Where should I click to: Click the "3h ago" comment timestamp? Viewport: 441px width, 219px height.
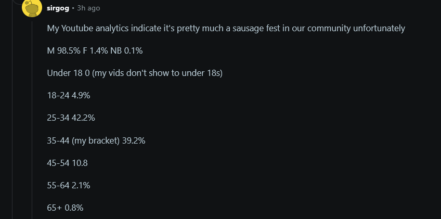click(x=88, y=8)
